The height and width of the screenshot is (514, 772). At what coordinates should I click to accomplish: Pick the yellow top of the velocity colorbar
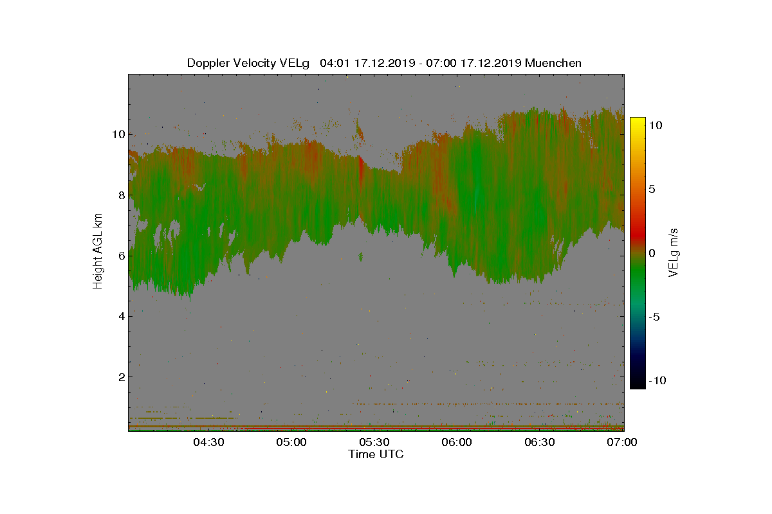pos(637,122)
